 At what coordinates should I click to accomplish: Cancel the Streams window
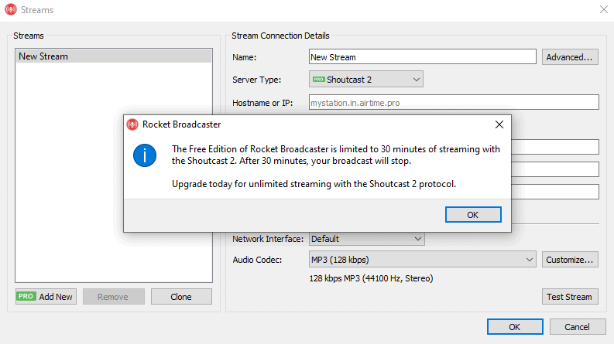click(x=577, y=327)
